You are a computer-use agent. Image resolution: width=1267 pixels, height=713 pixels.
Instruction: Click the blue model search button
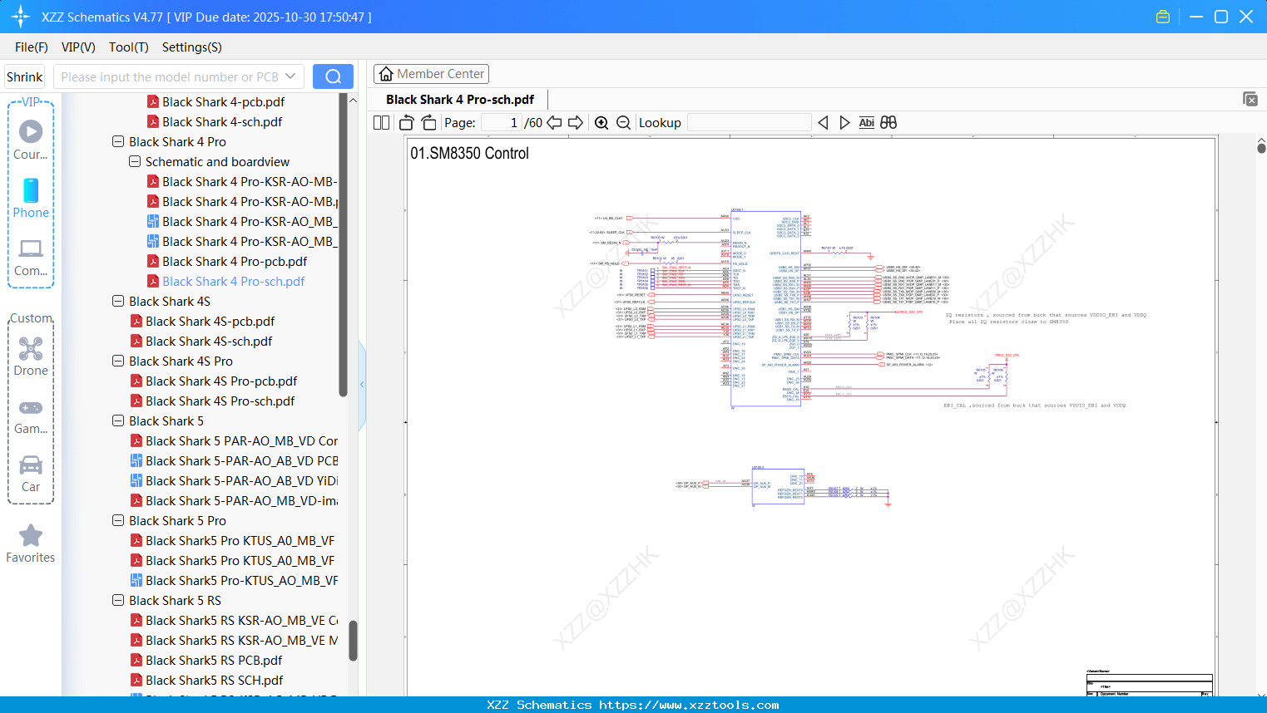point(333,76)
